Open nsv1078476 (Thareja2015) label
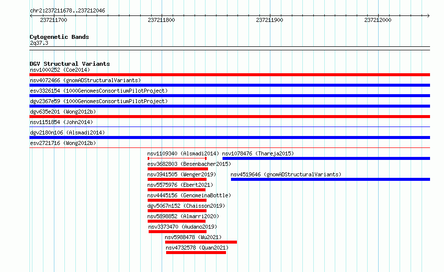Image resolution: width=444 pixels, height=272 pixels. tap(258, 153)
